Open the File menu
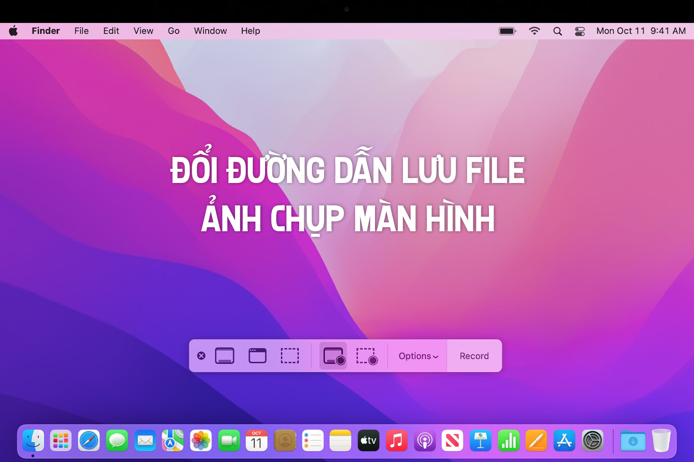The height and width of the screenshot is (462, 694). point(81,31)
